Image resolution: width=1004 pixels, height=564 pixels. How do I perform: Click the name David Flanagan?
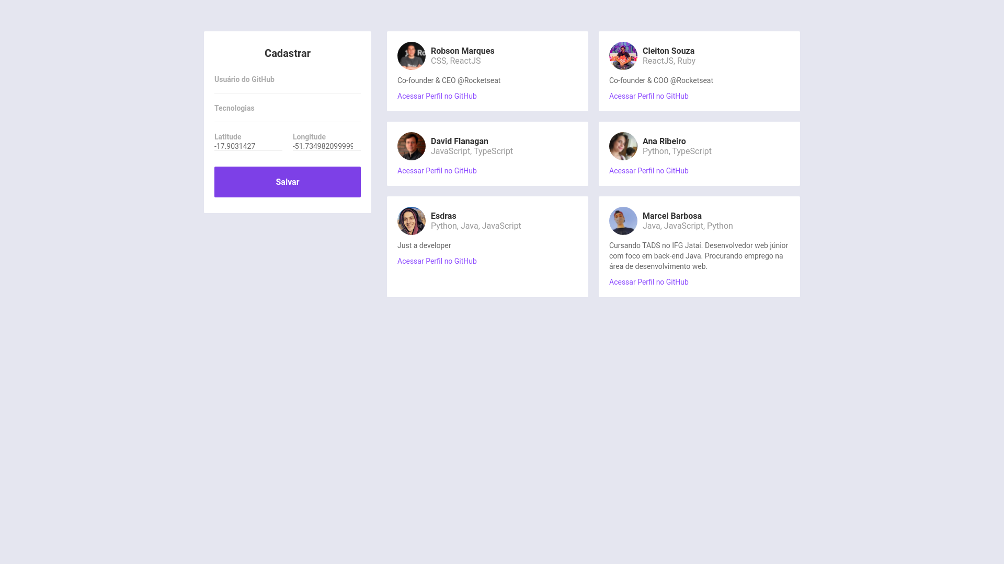pos(460,141)
